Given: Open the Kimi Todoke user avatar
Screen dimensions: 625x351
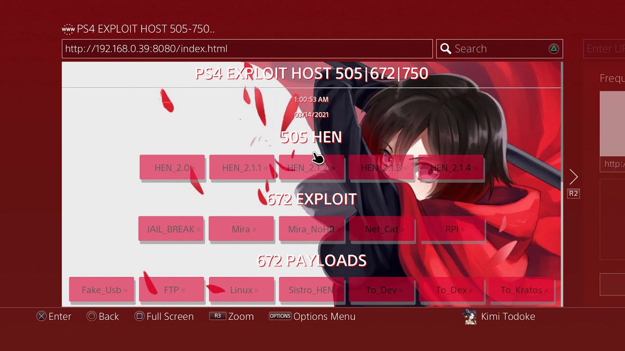Looking at the screenshot, I should coord(470,316).
